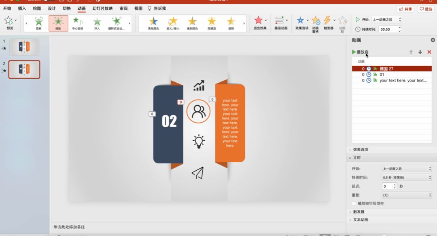Screen dimensions: 437x236
Task: Apply the 放大/缩小 emphasis effect
Action: [x=173, y=23]
